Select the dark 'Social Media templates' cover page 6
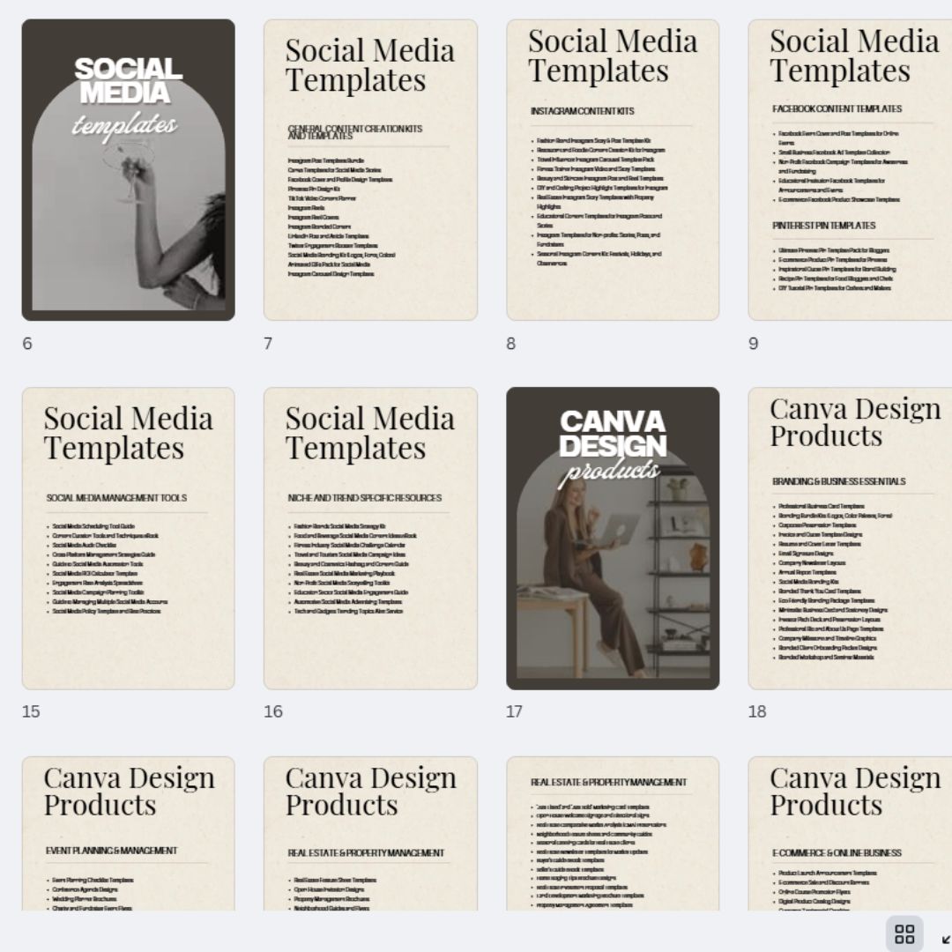Screen dimensions: 952x952 click(129, 170)
